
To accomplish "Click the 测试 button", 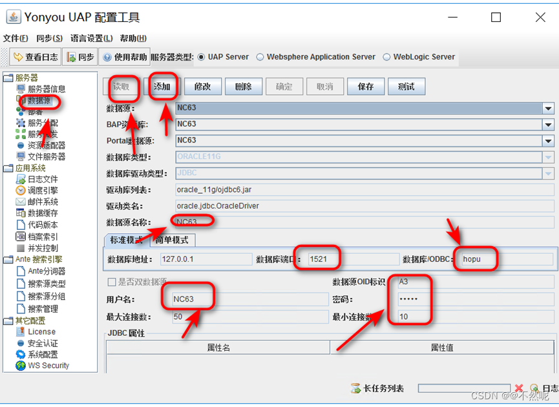I will pos(406,87).
